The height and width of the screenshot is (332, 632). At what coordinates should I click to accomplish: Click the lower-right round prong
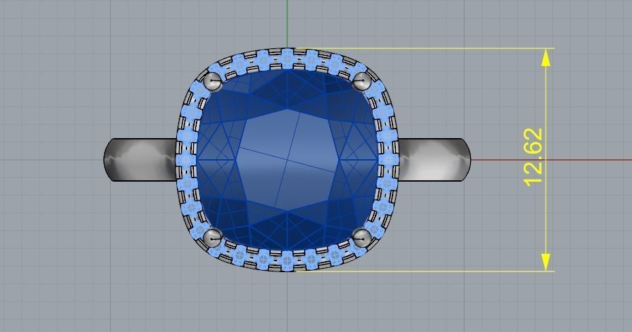(x=361, y=237)
